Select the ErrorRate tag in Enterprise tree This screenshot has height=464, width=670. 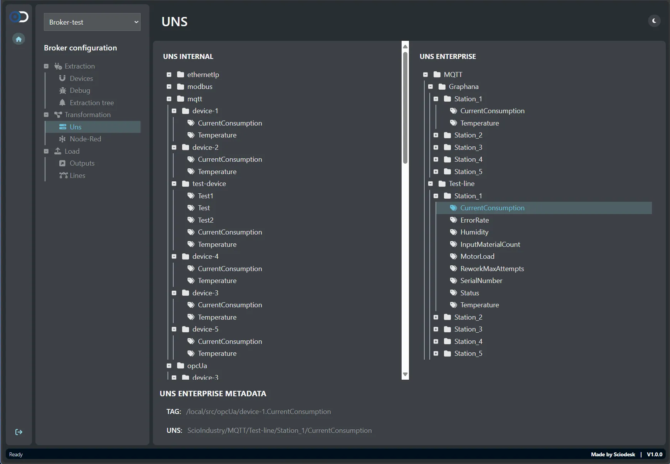point(474,220)
